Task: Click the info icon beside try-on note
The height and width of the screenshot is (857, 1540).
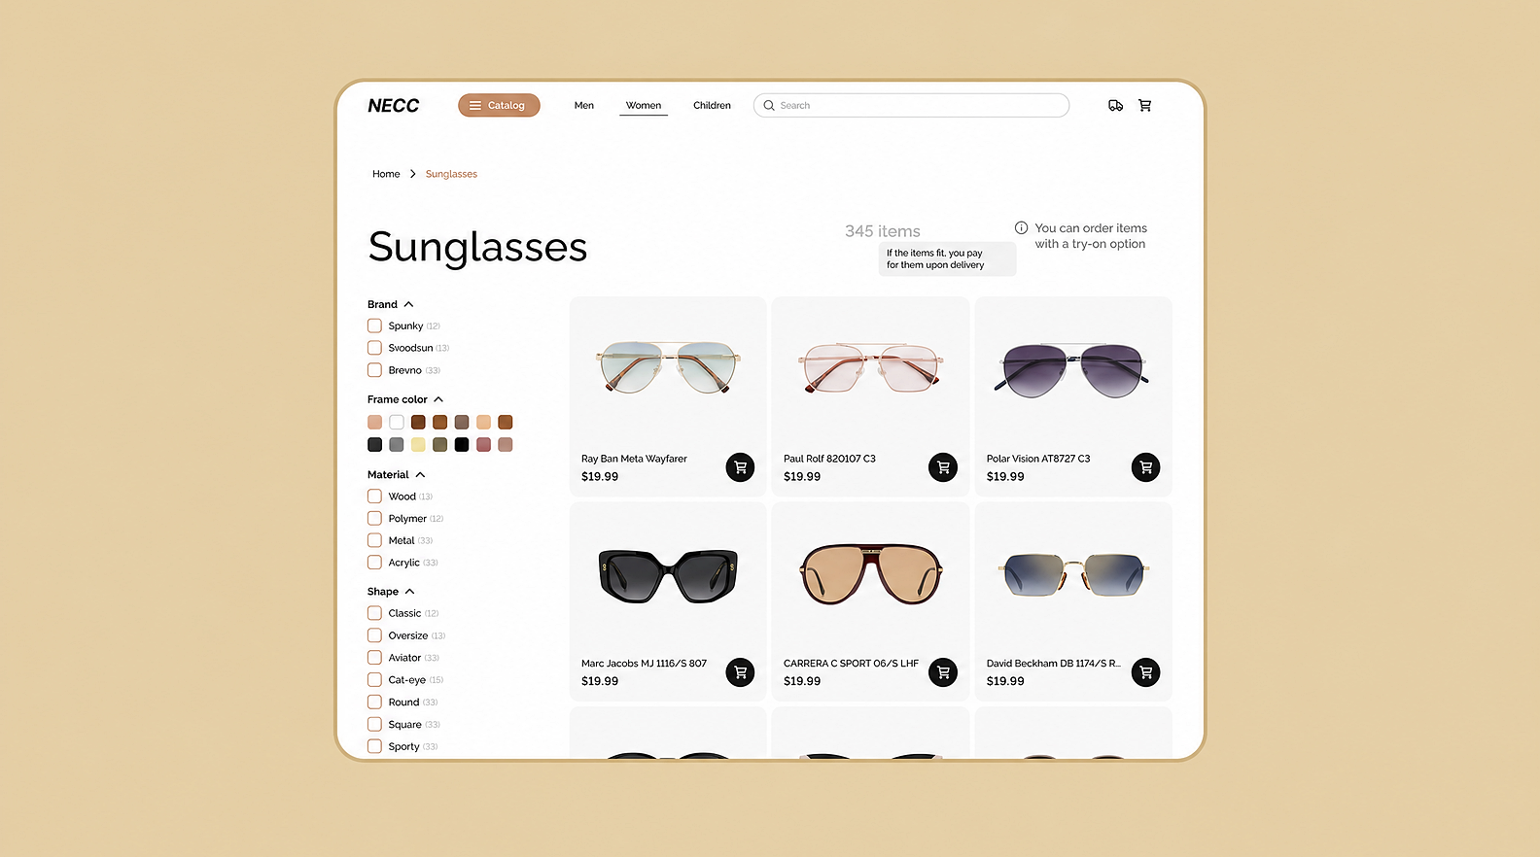Action: coord(1021,227)
